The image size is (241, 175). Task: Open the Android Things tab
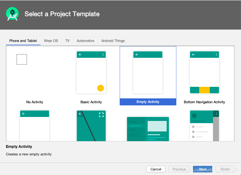(x=113, y=41)
